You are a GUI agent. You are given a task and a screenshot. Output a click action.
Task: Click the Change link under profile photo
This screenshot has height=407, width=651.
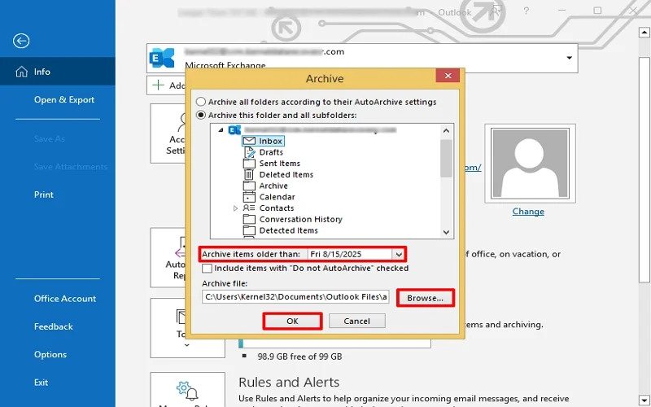coord(528,212)
